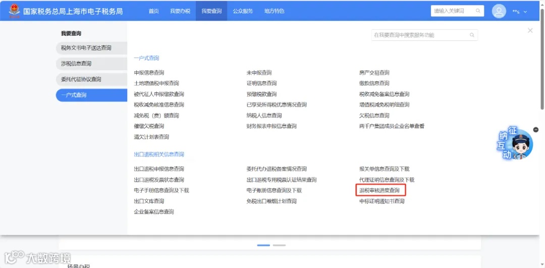
Task: Click the tax bureau emblem logo
Action: point(14,11)
